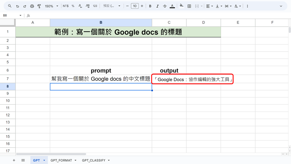The width and height of the screenshot is (291, 164).
Task: Open the Name box dropdown arrow
Action: [x=21, y=15]
